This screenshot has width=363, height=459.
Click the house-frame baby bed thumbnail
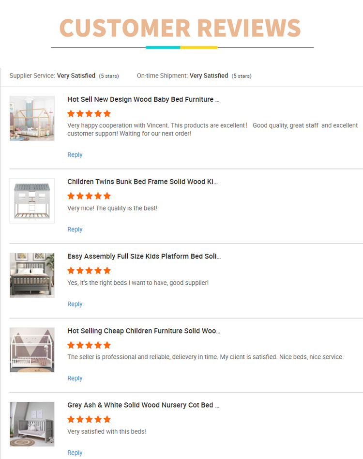tap(32, 118)
